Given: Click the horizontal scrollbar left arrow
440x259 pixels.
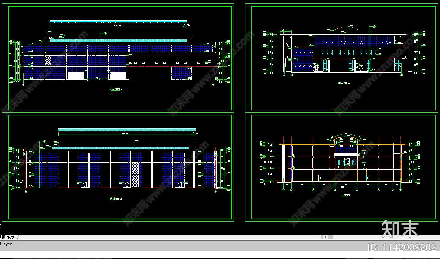Looking at the screenshot, I should (325, 237).
